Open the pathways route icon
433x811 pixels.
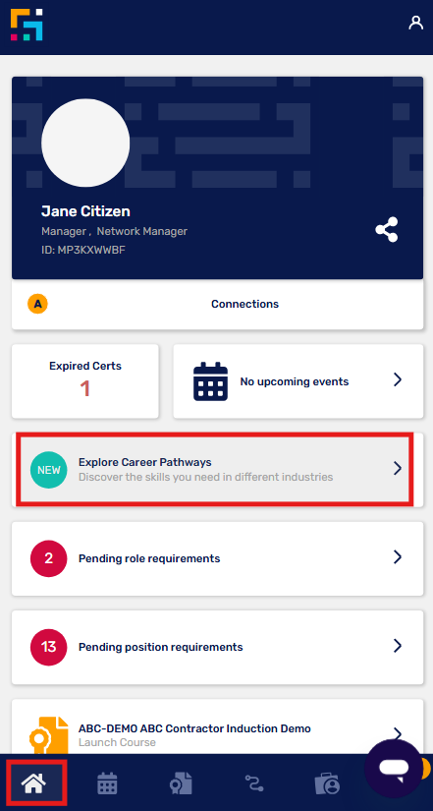click(253, 783)
